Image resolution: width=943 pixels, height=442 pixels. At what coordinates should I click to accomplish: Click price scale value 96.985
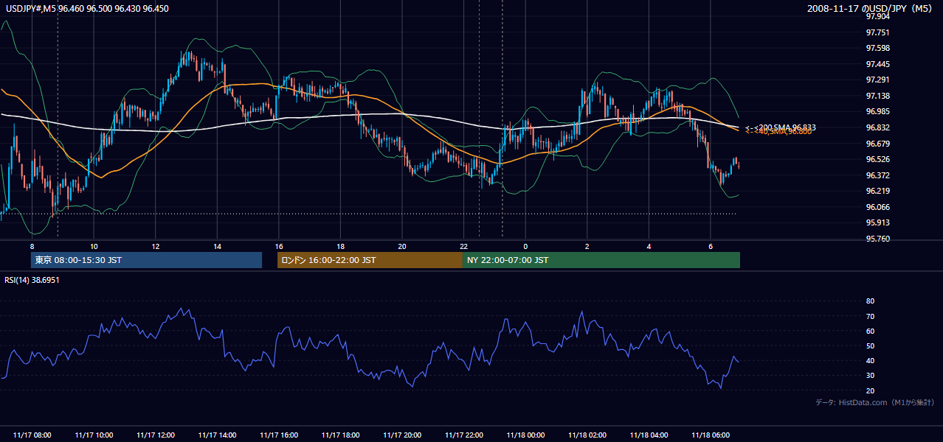(x=877, y=111)
